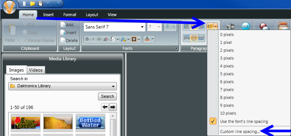Screen dimensions: 291x136
Task: Open the Format ribbon tab
Action: tap(70, 15)
